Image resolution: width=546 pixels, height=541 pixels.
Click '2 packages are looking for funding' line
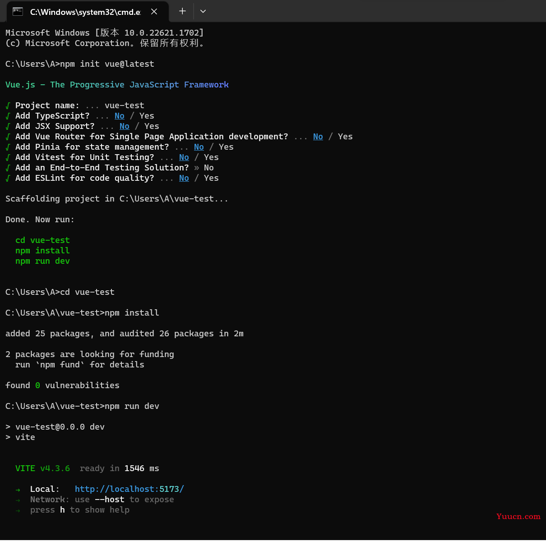point(90,354)
